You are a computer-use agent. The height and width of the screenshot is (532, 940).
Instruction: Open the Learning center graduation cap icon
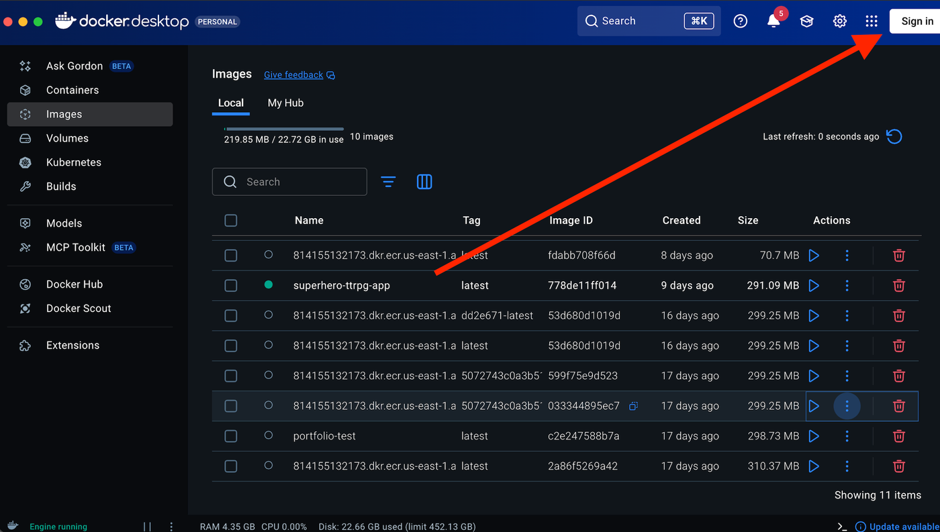806,21
